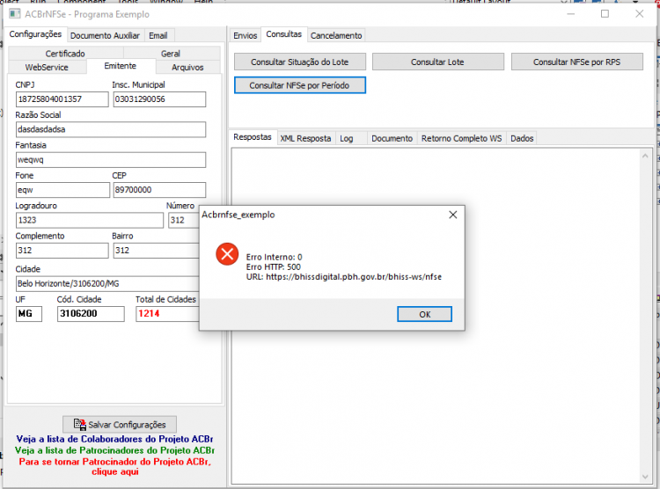Click the Razão Social field
Screen dimensions: 660x489
coord(111,129)
